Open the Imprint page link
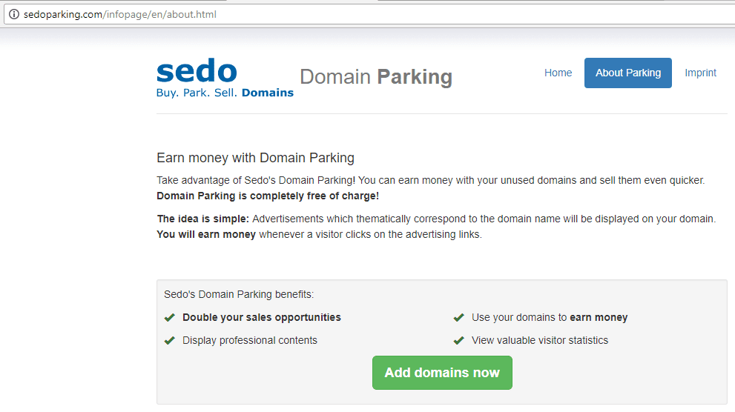 (700, 73)
